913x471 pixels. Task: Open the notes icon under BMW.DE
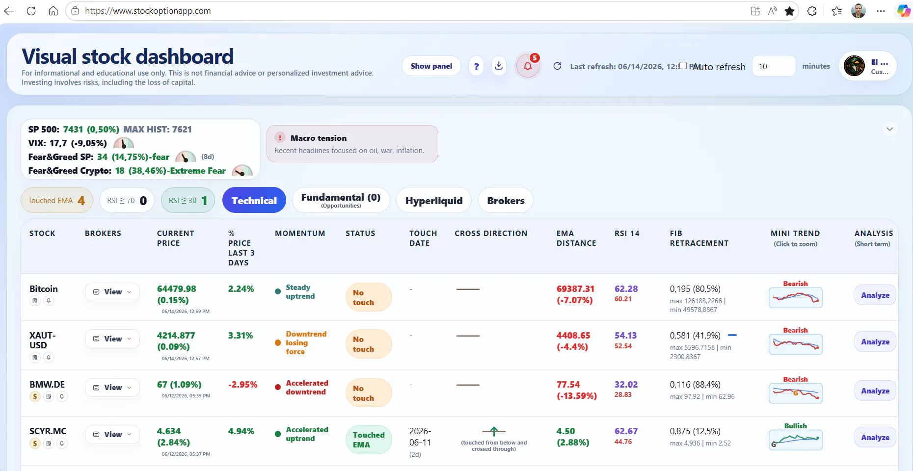tap(49, 396)
